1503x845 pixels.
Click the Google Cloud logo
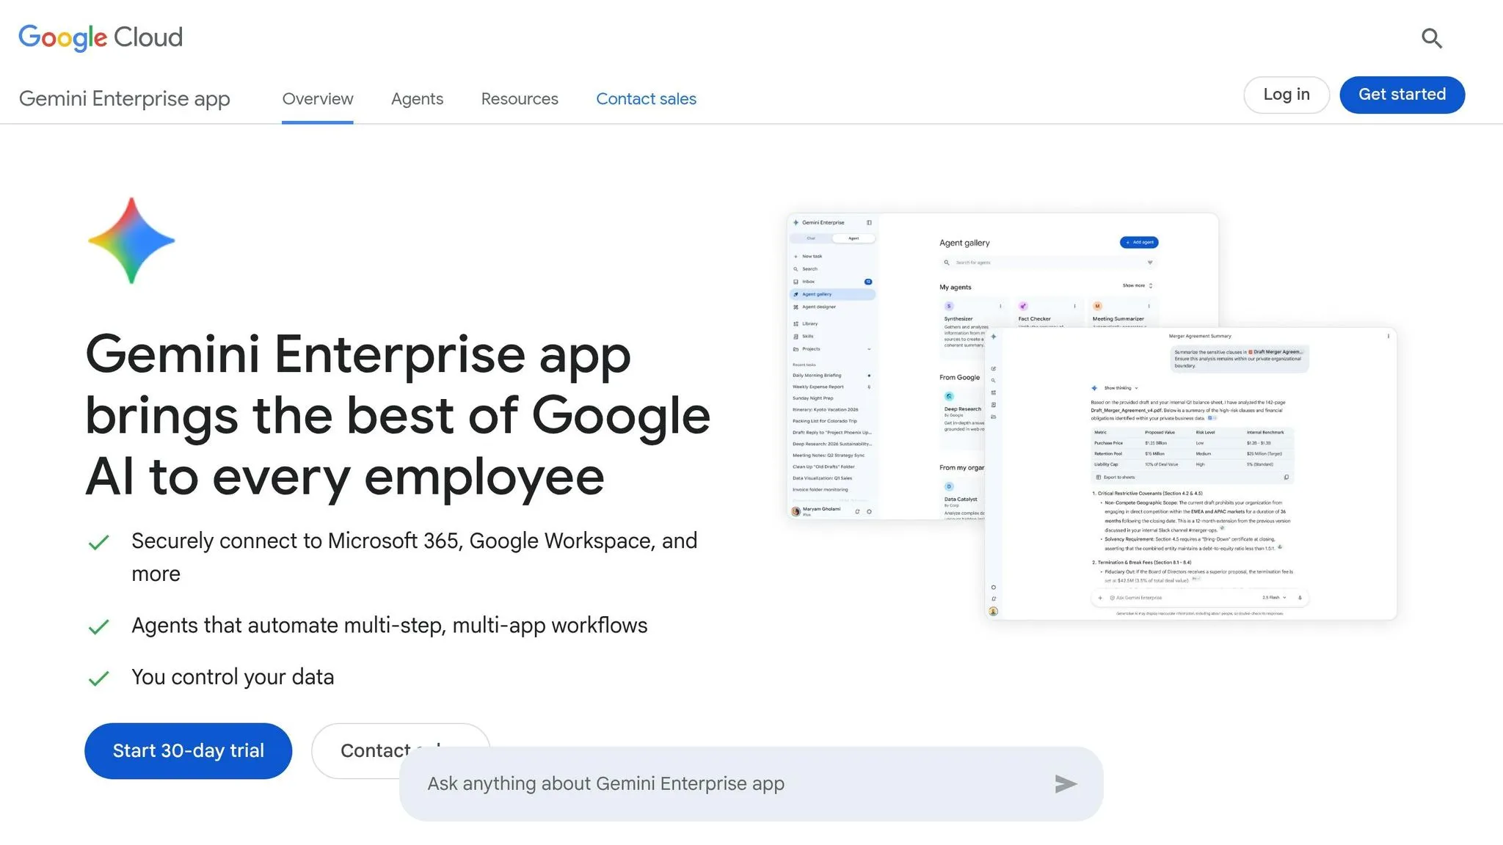[x=101, y=37]
